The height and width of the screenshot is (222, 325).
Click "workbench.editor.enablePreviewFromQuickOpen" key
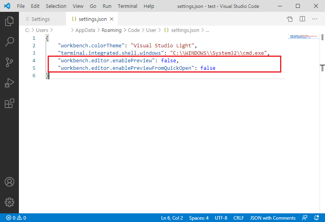(126, 68)
